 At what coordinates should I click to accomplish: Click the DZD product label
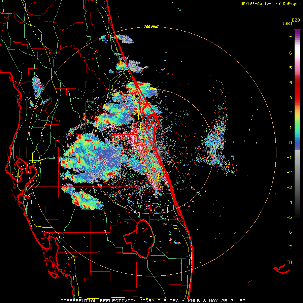coord(296,20)
